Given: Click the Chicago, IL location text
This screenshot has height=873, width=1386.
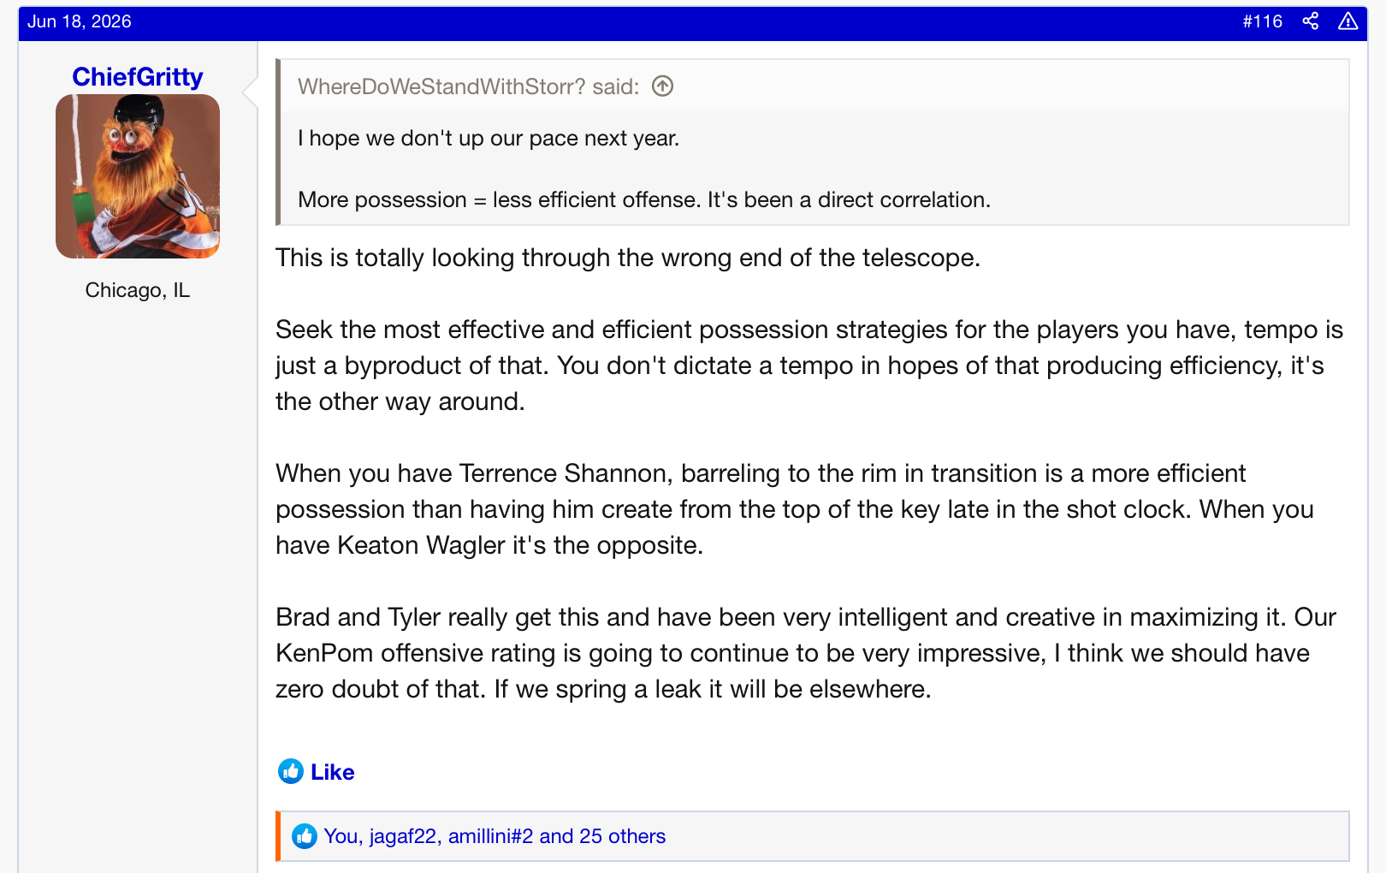Looking at the screenshot, I should (138, 290).
